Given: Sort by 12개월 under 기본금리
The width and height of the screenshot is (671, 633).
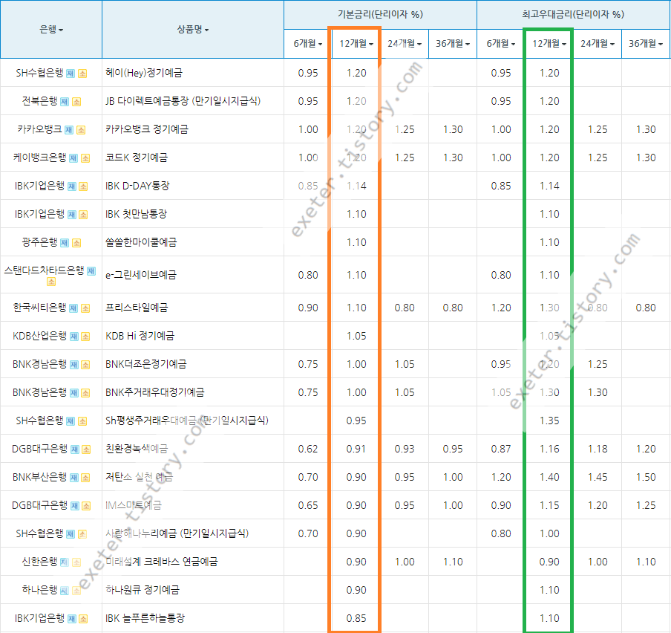Looking at the screenshot, I should tap(356, 44).
